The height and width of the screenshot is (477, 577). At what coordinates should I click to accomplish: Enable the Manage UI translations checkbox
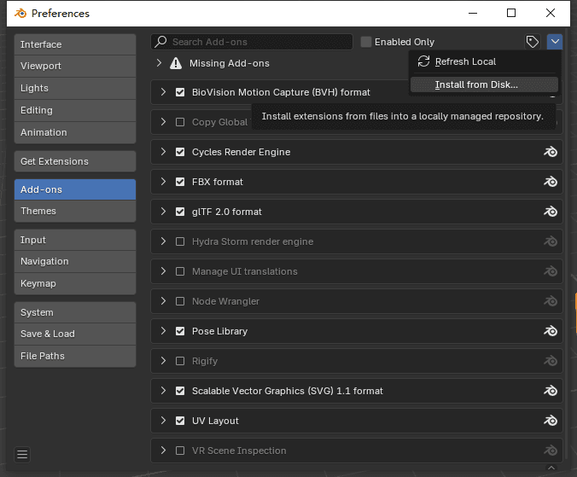tap(180, 271)
